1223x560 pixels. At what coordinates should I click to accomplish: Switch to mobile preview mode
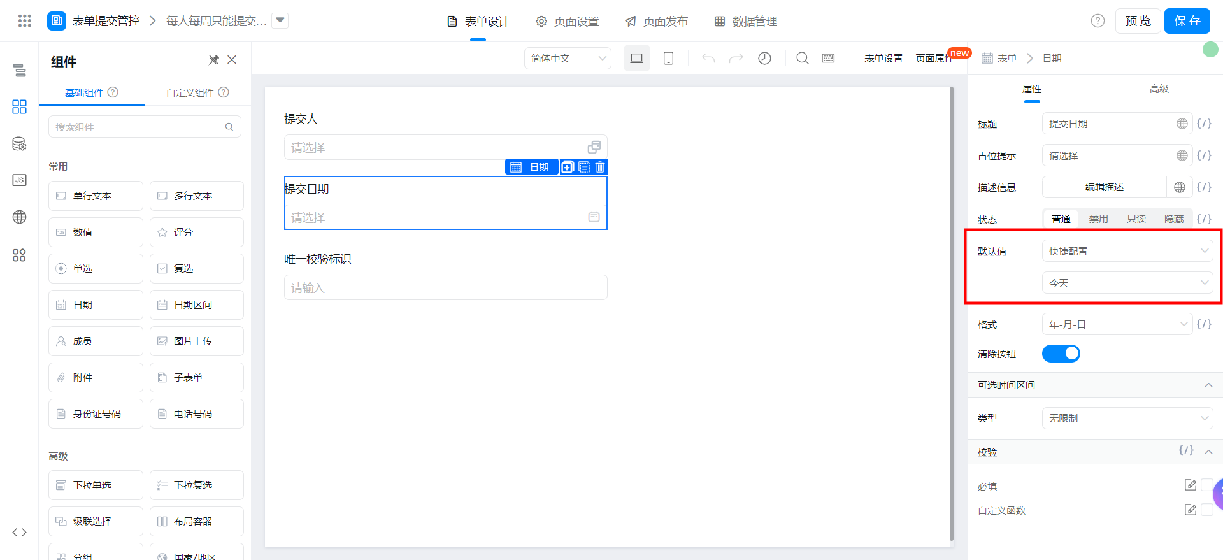pyautogui.click(x=668, y=58)
